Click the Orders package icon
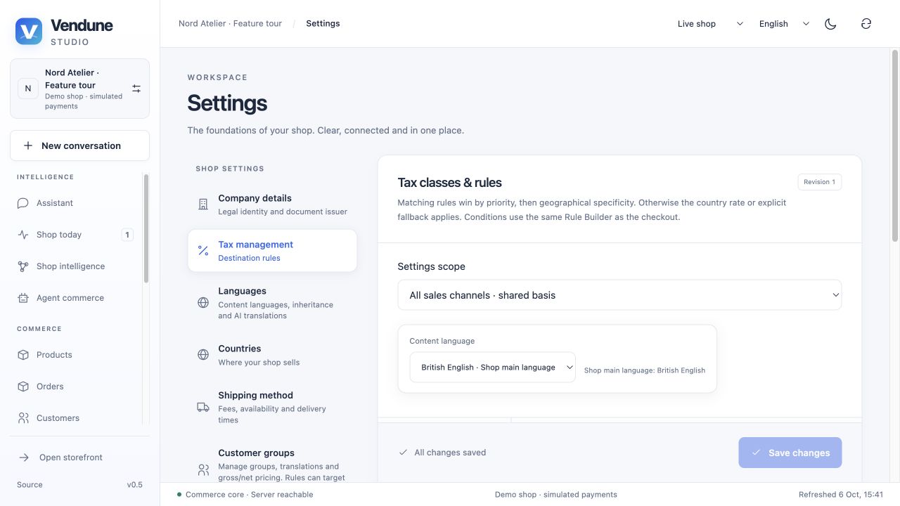 tap(23, 387)
